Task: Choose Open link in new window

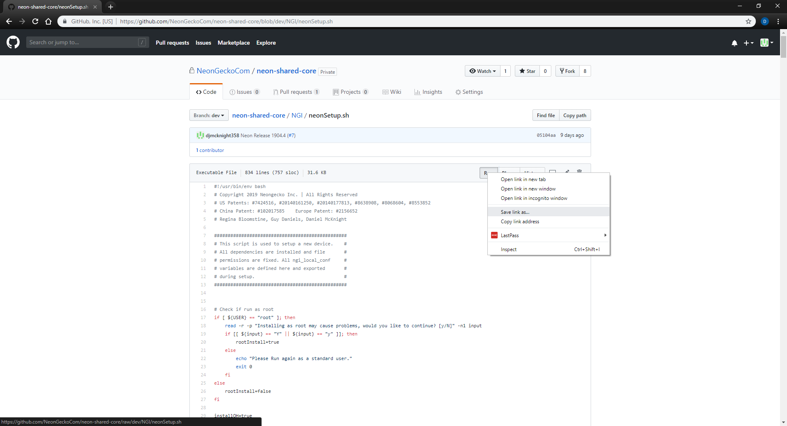Action: (x=548, y=189)
